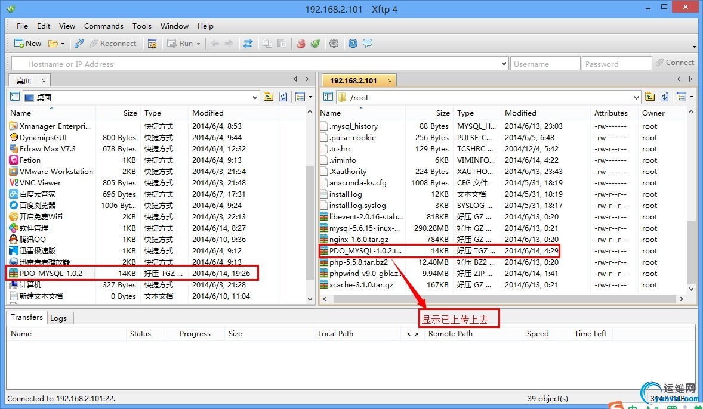Click the Connect button
The width and height of the screenshot is (703, 409).
click(675, 63)
